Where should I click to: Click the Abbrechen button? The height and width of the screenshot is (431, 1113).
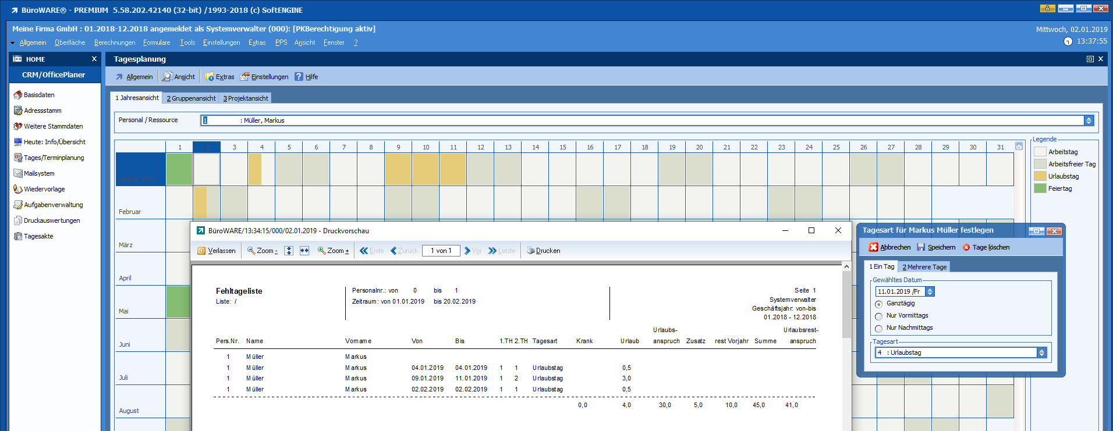point(889,247)
